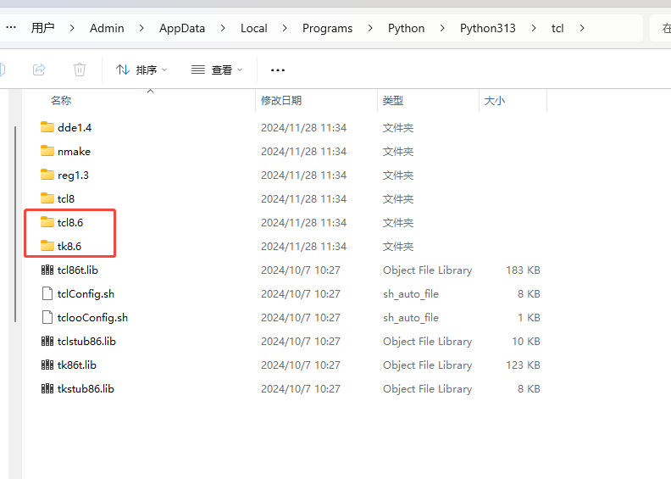Click the share icon in toolbar
The height and width of the screenshot is (479, 671).
pos(39,70)
